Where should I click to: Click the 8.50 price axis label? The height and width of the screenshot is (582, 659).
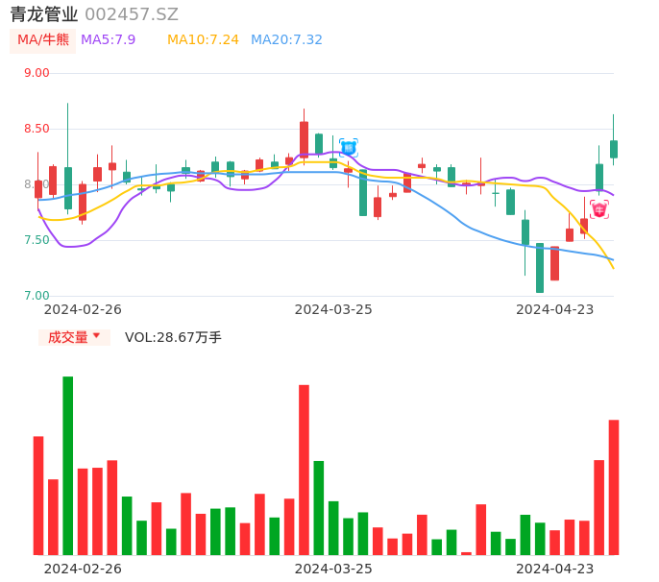tap(37, 129)
